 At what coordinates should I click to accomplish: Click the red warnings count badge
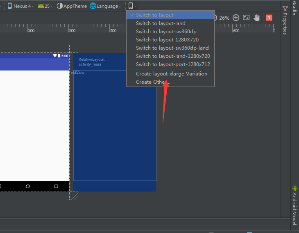point(269,18)
